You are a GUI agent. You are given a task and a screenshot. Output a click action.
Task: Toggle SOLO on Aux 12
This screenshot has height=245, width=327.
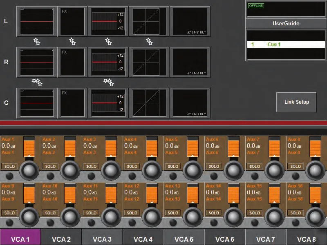point(132,213)
